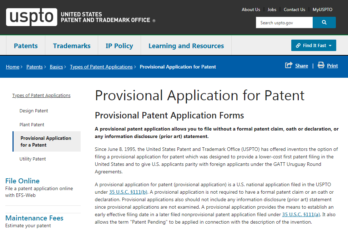Click the current breadcrumb Provisional Application for Patent
Image resolution: width=348 pixels, height=229 pixels.
178,67
